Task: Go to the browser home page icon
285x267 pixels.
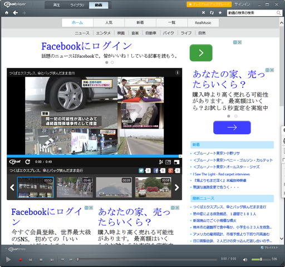Action: pos(7,13)
